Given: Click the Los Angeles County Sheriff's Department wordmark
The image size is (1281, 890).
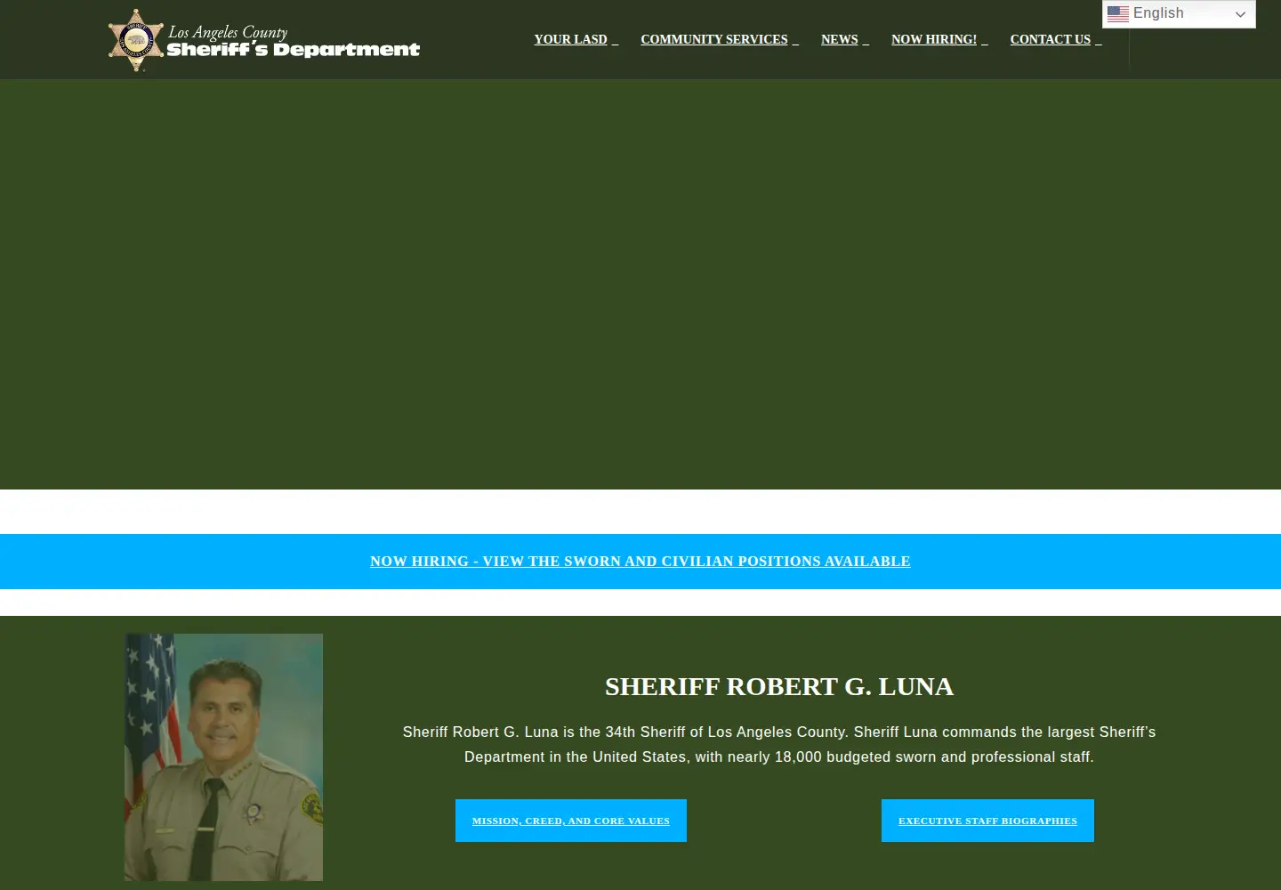Looking at the screenshot, I should pos(294,41).
